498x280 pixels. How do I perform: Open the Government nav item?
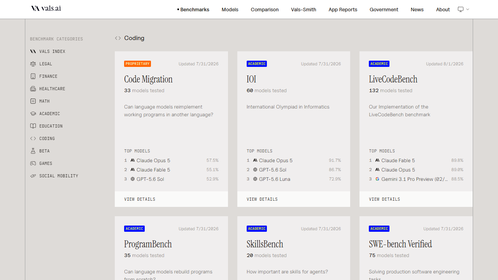[384, 9]
